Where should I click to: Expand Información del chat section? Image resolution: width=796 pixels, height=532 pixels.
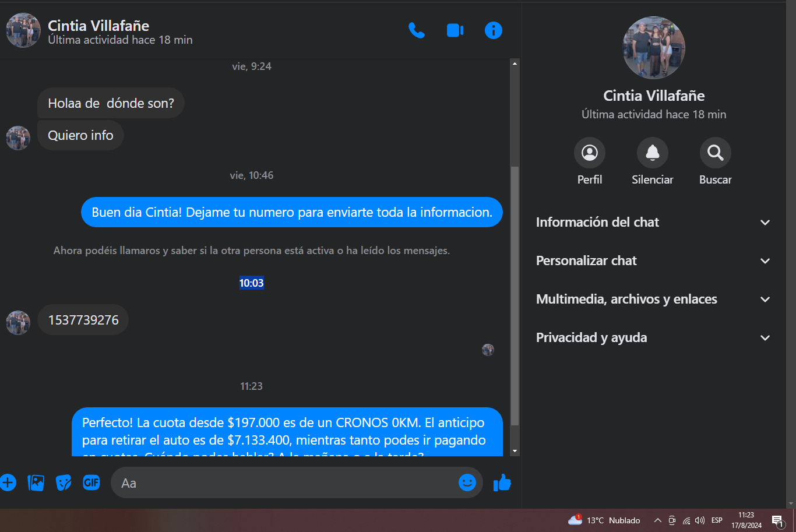653,223
